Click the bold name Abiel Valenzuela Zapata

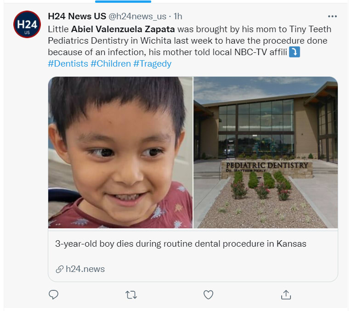pos(123,29)
